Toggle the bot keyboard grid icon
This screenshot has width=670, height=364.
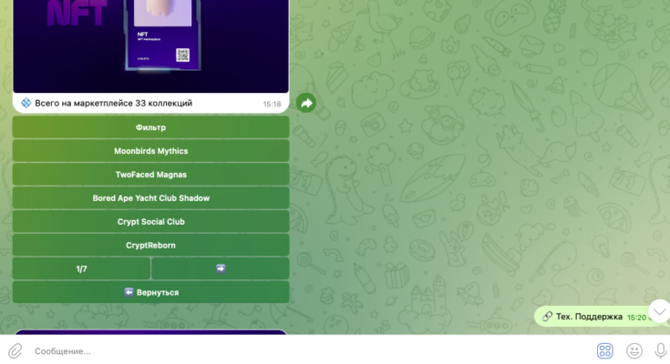click(x=604, y=350)
